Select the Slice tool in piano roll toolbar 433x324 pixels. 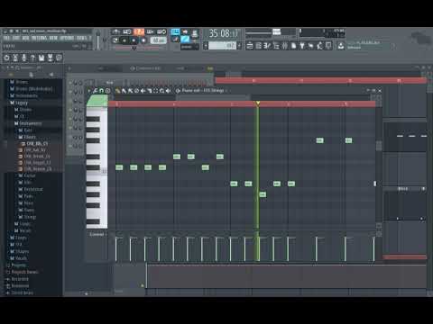[150, 91]
